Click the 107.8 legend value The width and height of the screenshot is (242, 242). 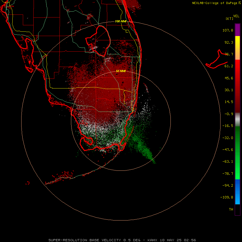pyautogui.click(x=228, y=30)
